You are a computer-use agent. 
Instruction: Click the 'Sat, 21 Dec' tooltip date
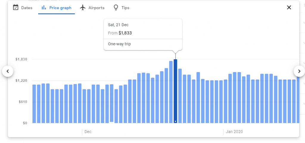[x=118, y=25]
